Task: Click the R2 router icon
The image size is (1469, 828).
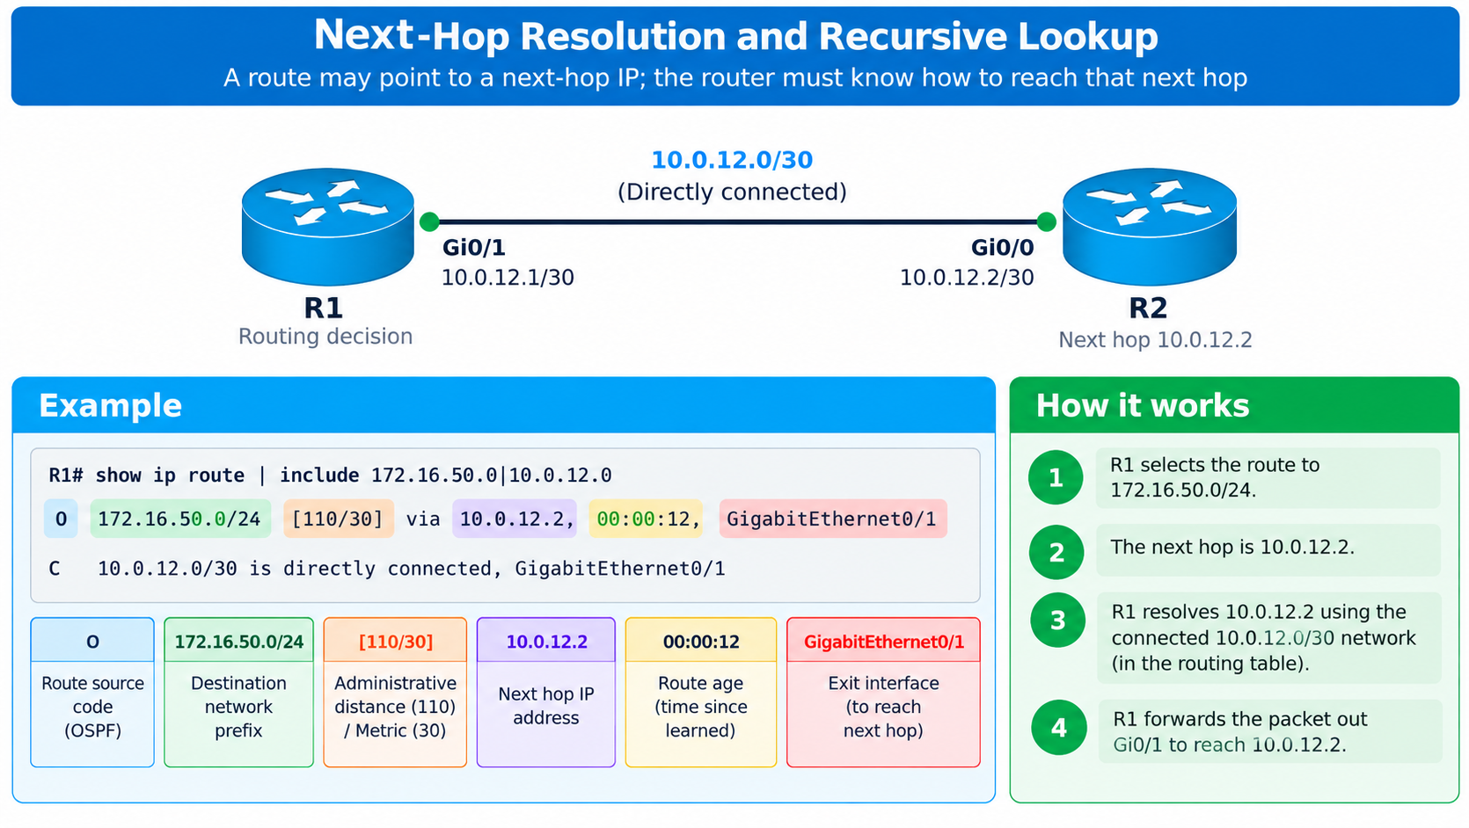Action: pos(1150,227)
